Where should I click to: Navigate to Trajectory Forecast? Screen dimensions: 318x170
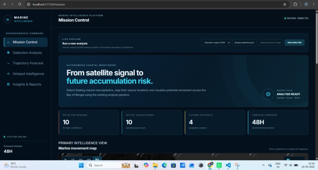click(x=26, y=63)
